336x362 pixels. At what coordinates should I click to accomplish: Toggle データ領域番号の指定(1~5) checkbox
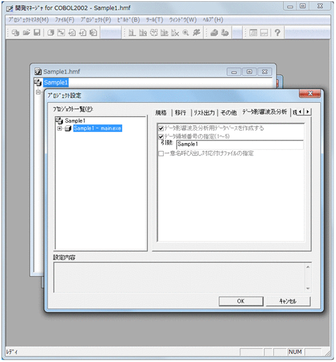click(x=161, y=136)
